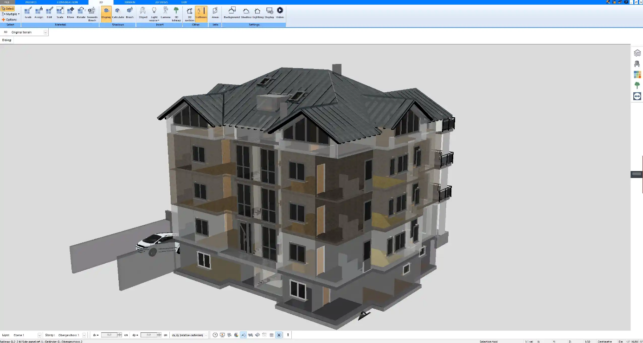Viewport: 643px width, 343px height.
Task: Open Display settings
Action: 270,13
